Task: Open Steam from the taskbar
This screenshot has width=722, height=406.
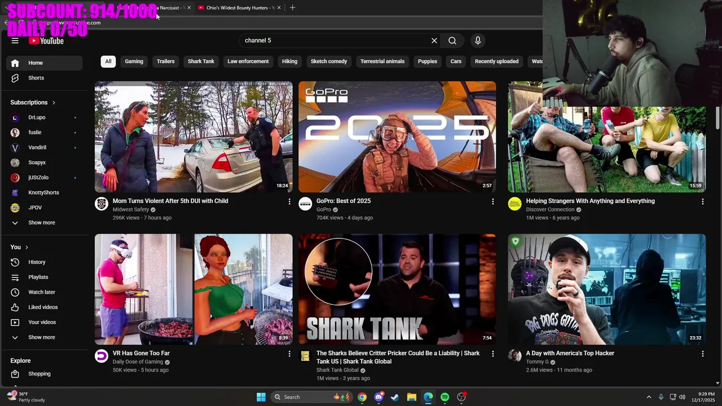Action: point(395,397)
